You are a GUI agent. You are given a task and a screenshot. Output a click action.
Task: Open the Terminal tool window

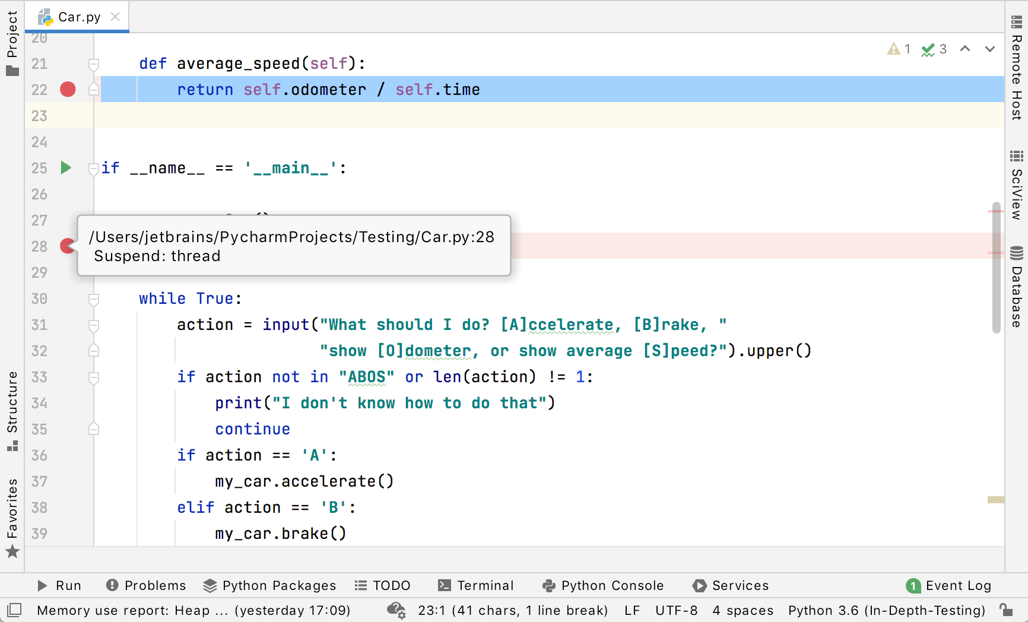475,585
